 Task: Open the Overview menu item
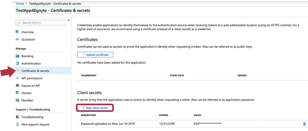tap(27, 32)
